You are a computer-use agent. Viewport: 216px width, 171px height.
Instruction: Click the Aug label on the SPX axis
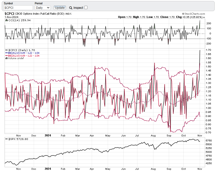(153, 168)
